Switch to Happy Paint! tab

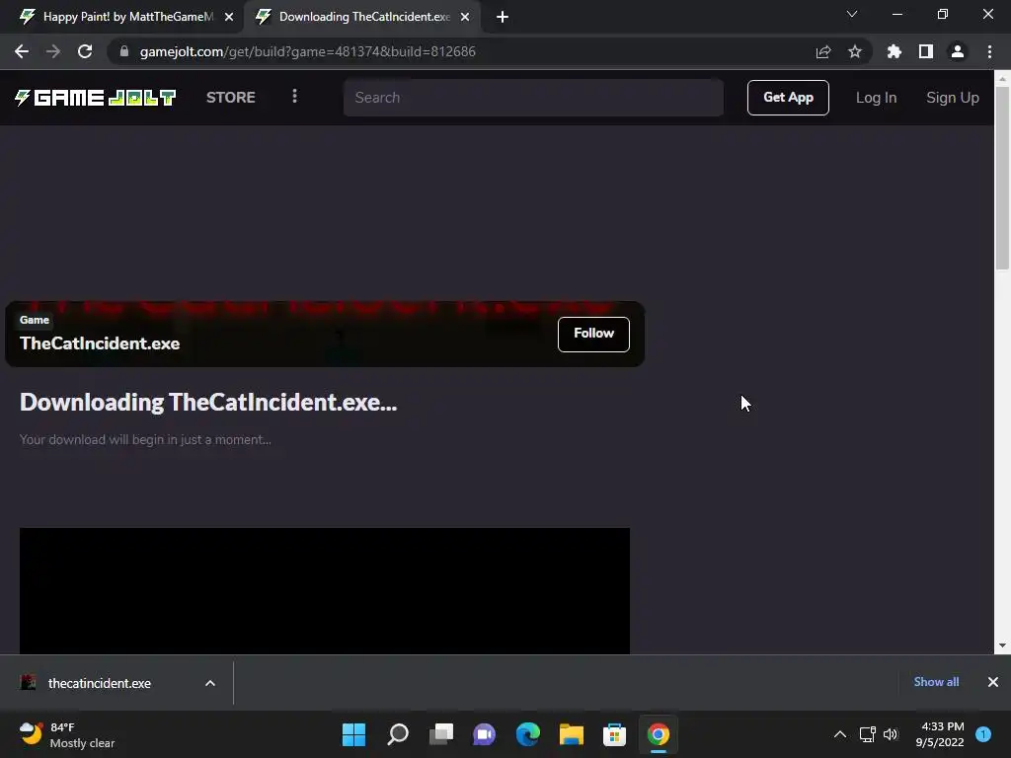coord(119,17)
